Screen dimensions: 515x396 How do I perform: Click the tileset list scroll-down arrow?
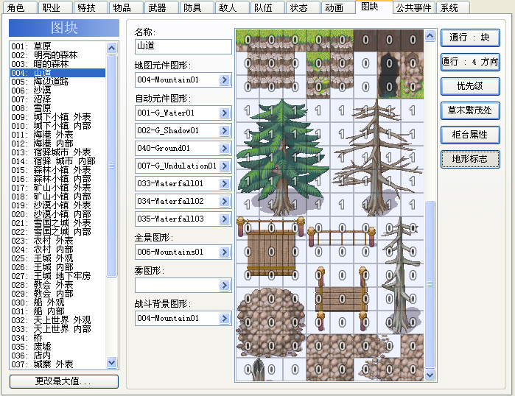point(112,363)
